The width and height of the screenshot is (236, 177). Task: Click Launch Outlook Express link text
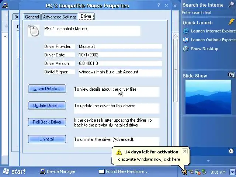click(x=213, y=40)
